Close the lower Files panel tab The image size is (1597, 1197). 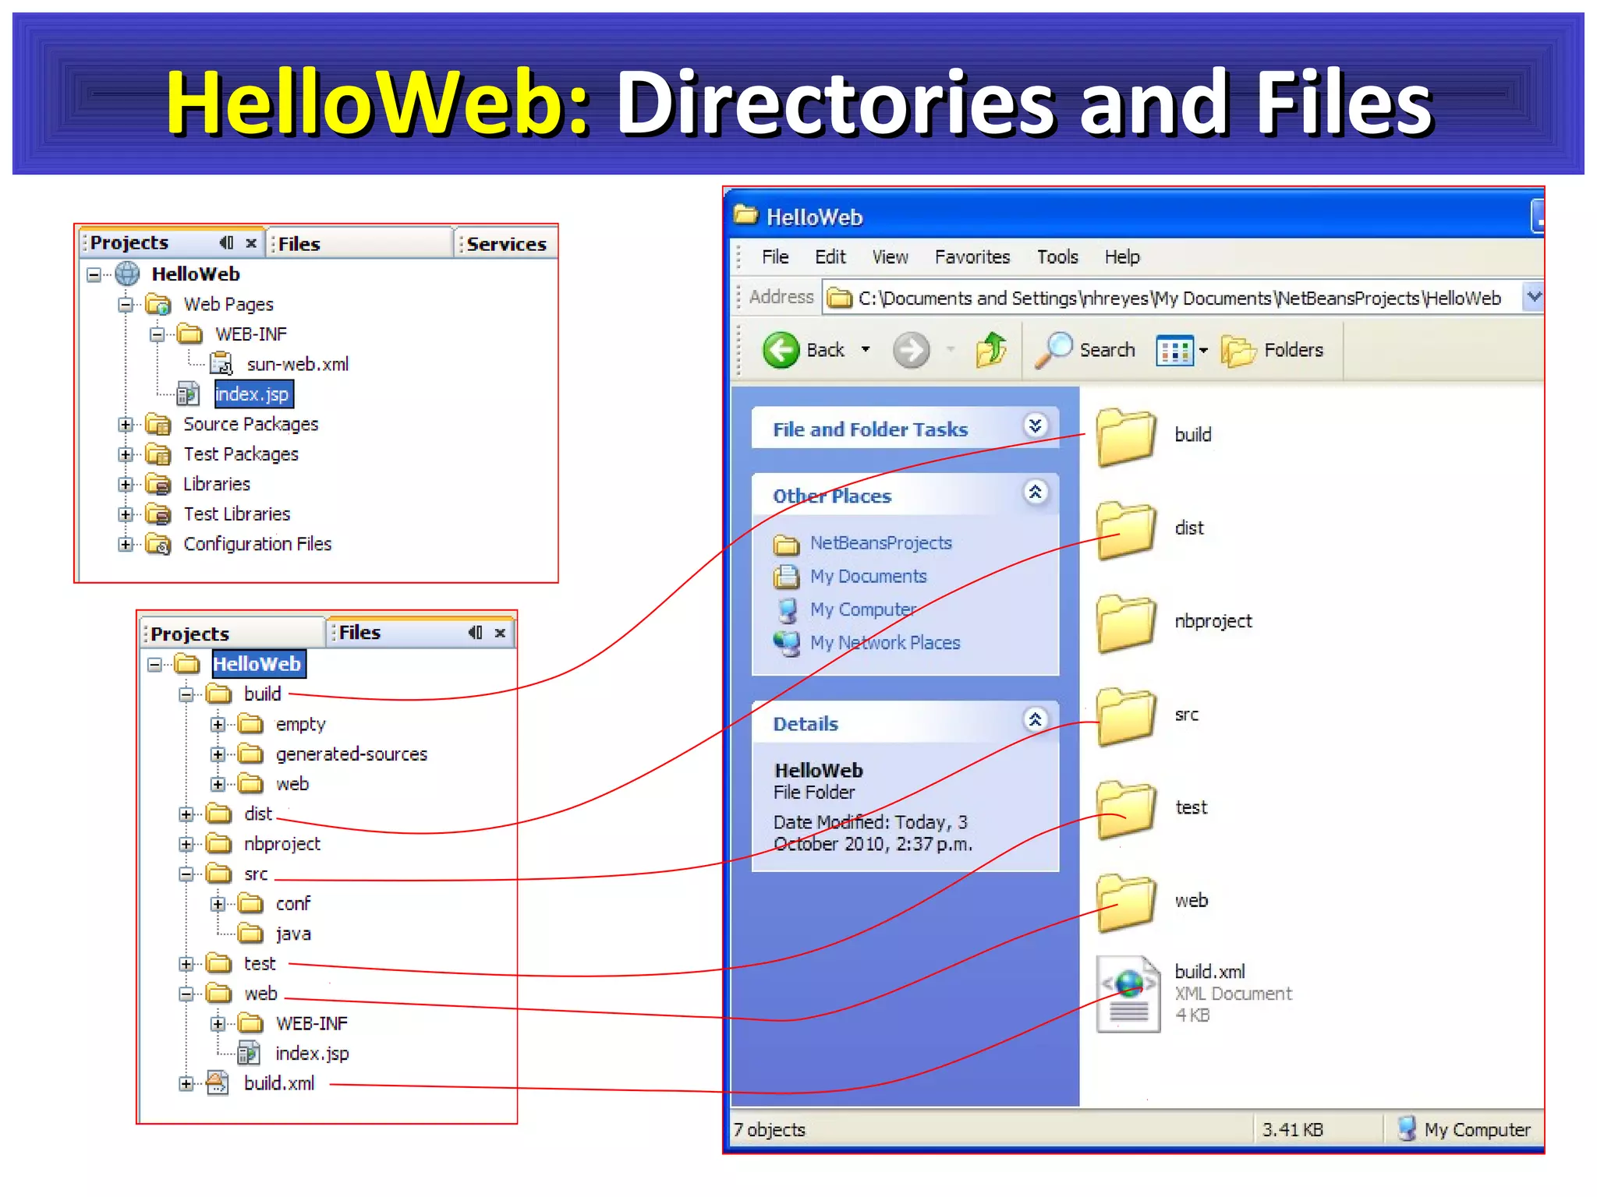pyautogui.click(x=500, y=633)
